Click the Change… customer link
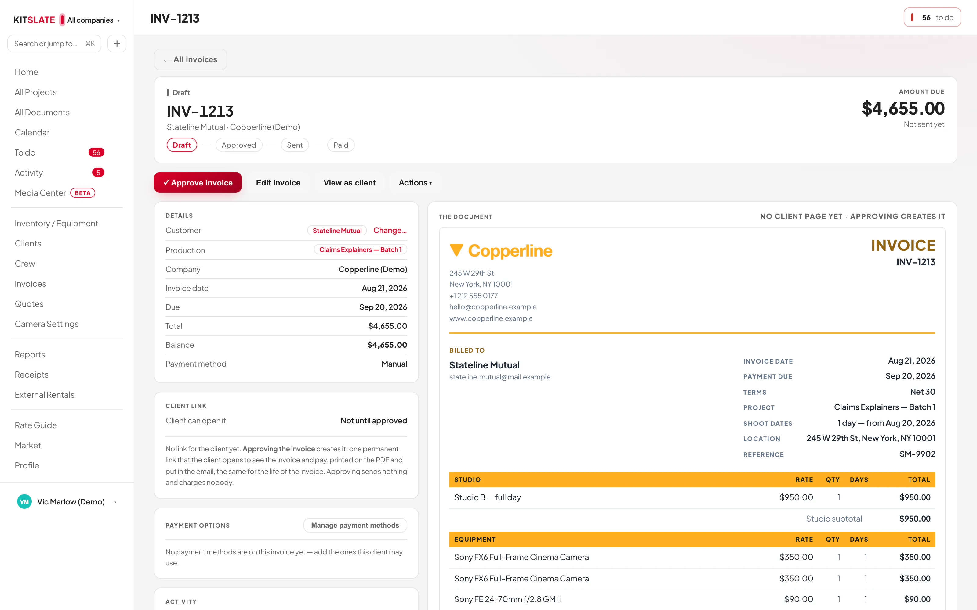 390,230
